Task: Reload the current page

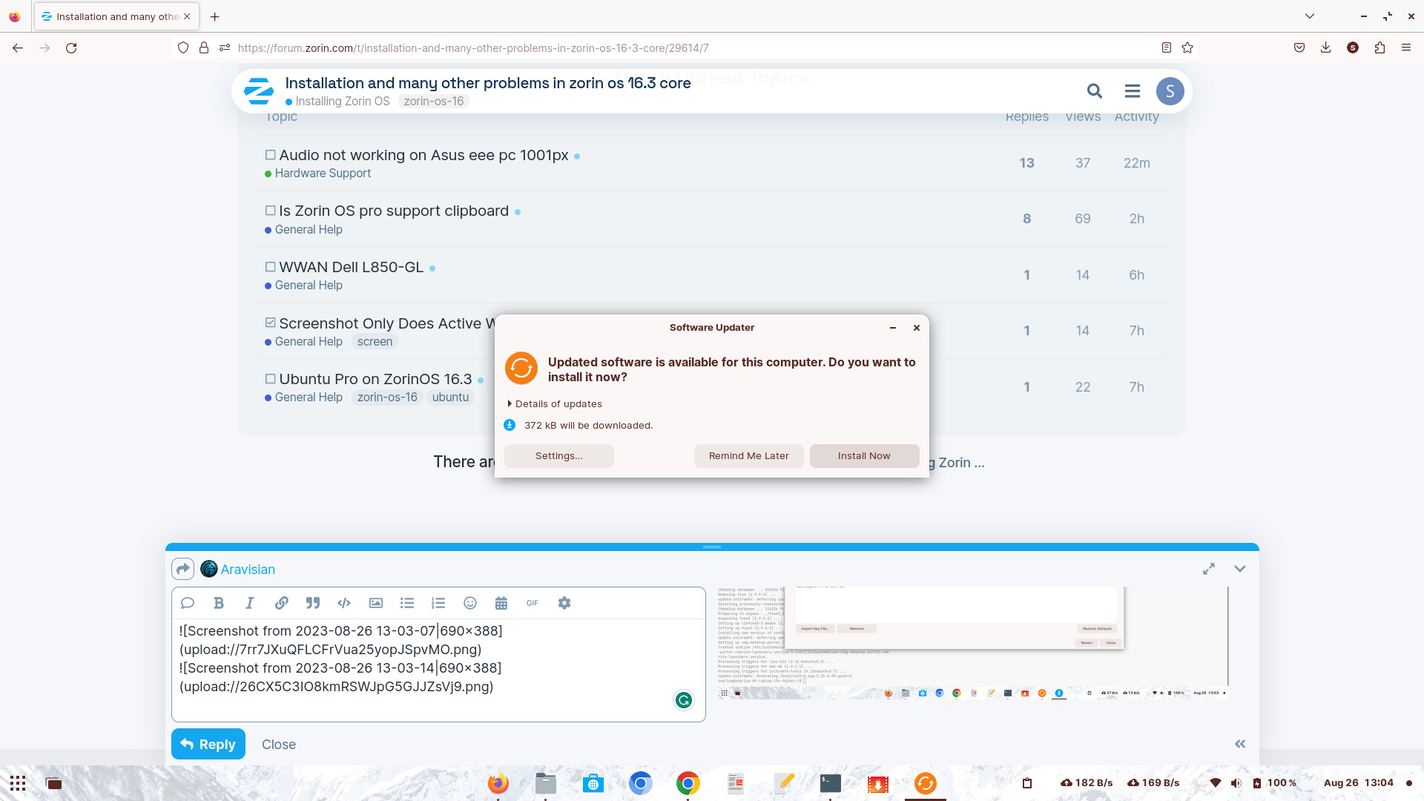Action: pos(71,47)
